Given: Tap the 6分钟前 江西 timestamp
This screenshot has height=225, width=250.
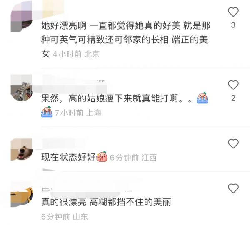Looking at the screenshot, I should pyautogui.click(x=133, y=158).
